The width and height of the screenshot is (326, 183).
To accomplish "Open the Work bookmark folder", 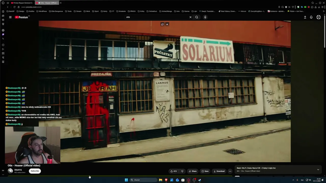I will click(87, 11).
